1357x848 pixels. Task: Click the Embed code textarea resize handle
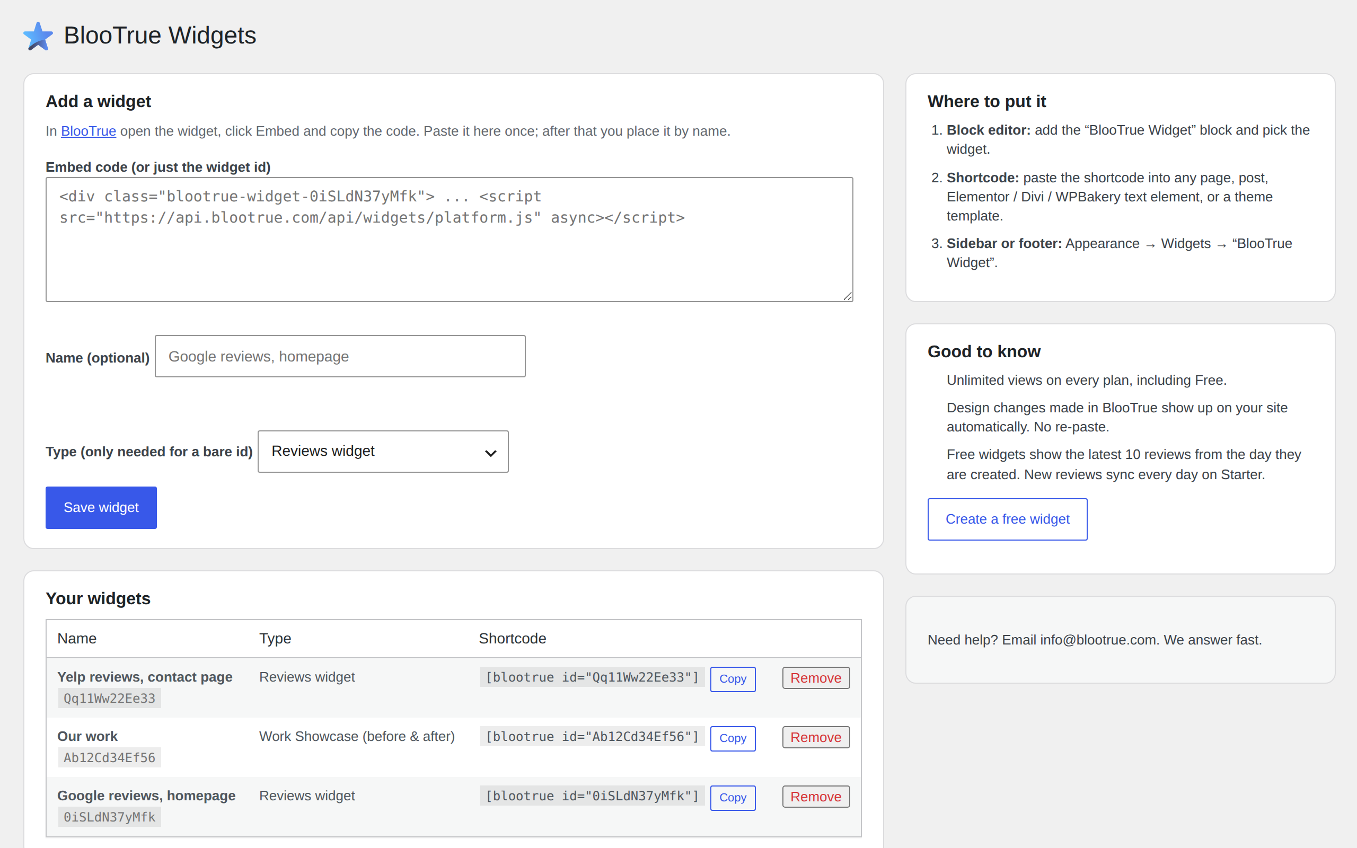847,296
